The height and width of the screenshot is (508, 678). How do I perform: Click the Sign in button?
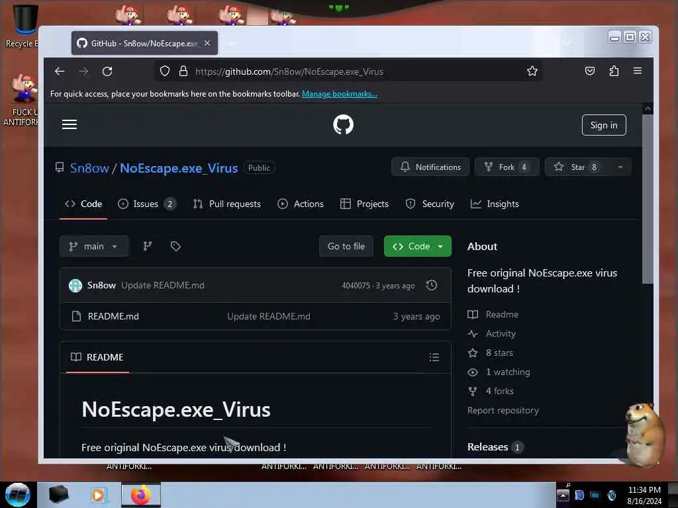coord(604,125)
